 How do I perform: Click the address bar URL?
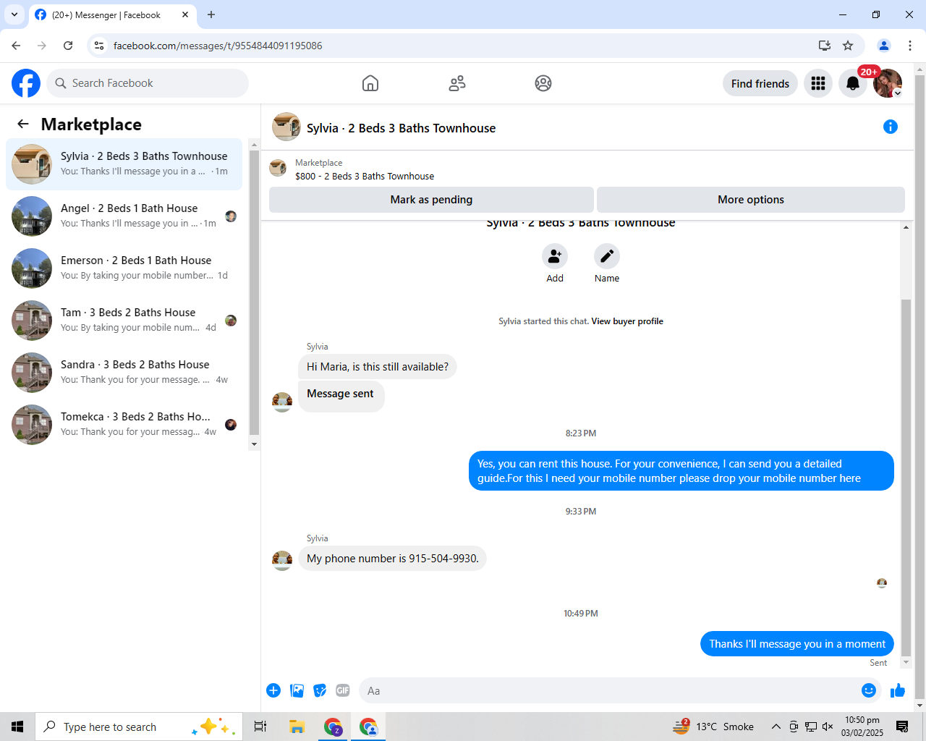tap(218, 46)
